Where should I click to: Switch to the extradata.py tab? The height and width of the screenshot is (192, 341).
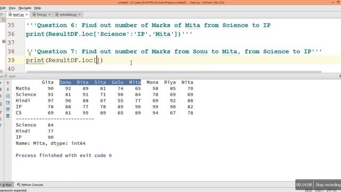pos(68,14)
